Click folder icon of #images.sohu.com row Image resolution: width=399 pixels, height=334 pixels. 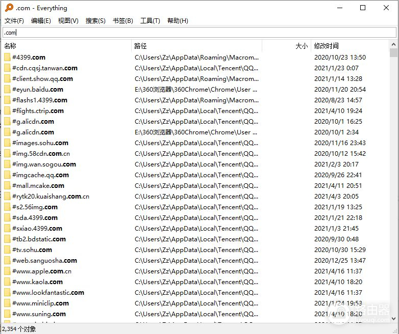(x=7, y=143)
